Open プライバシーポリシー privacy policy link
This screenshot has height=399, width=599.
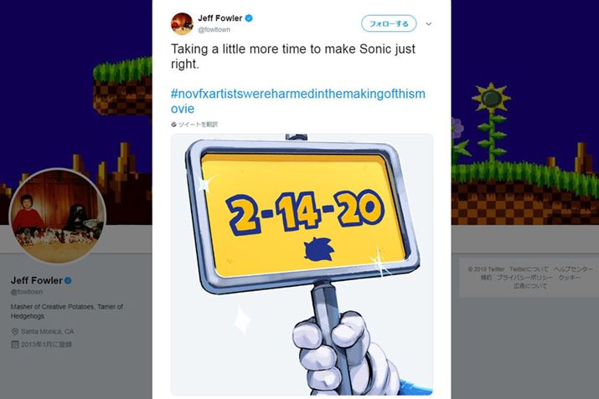pyautogui.click(x=524, y=278)
